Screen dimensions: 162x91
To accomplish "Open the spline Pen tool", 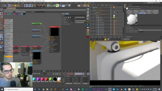I will pyautogui.click(x=51, y=6).
